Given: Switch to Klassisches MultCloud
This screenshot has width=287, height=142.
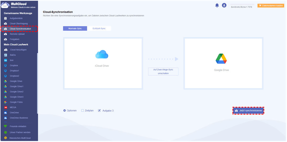Looking at the screenshot, I should 20,138.
